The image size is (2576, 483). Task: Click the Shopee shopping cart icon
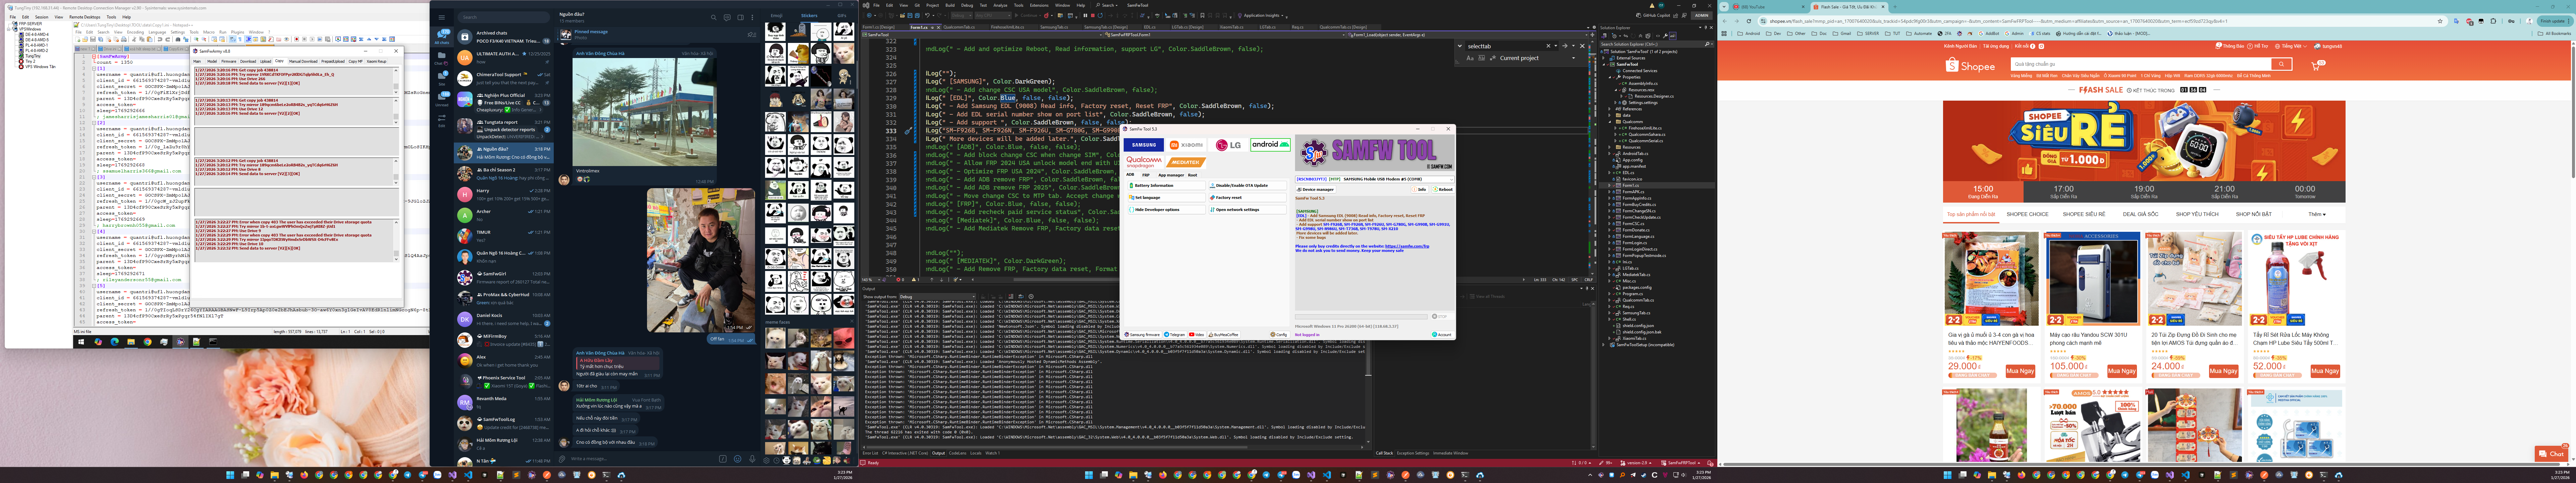tap(2315, 66)
